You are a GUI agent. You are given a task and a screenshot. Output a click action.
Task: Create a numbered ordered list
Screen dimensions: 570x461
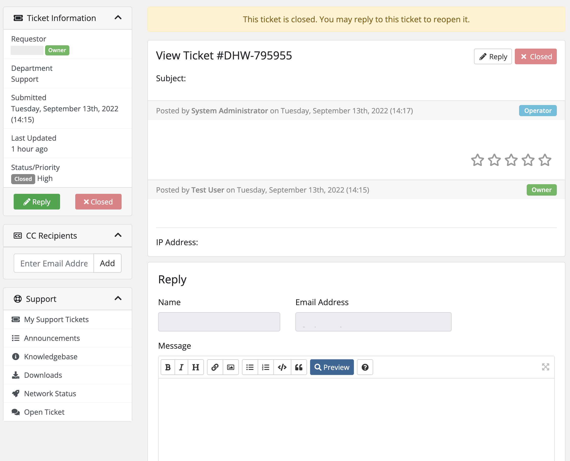[x=265, y=367]
